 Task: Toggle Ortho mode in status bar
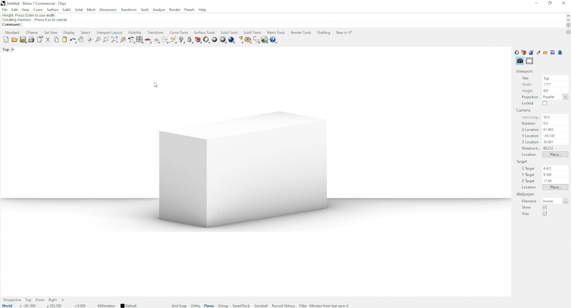click(196, 306)
